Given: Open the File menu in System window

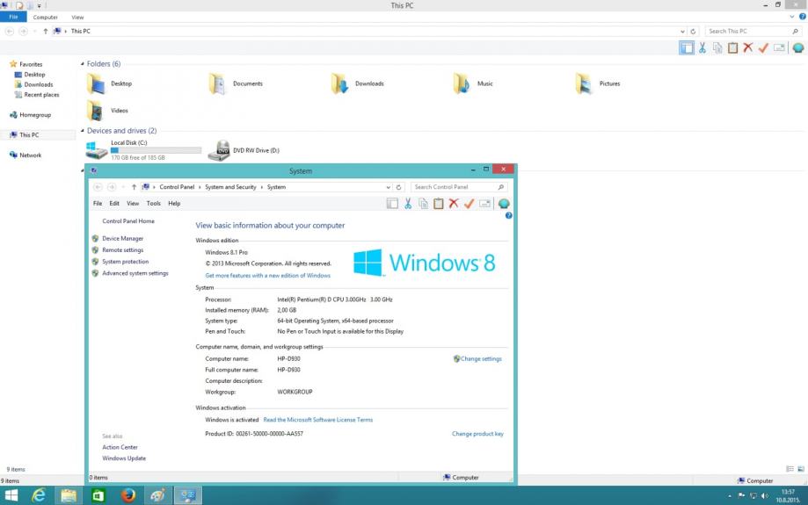Looking at the screenshot, I should tap(98, 204).
